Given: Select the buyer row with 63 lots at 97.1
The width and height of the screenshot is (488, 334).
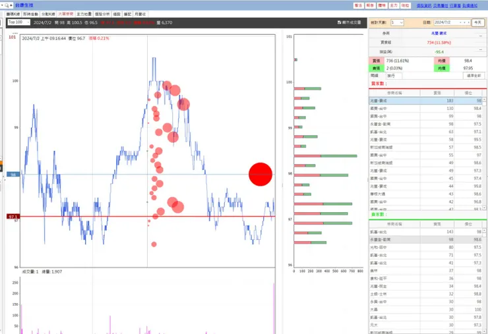Looking at the screenshot, I should pyautogui.click(x=425, y=132).
